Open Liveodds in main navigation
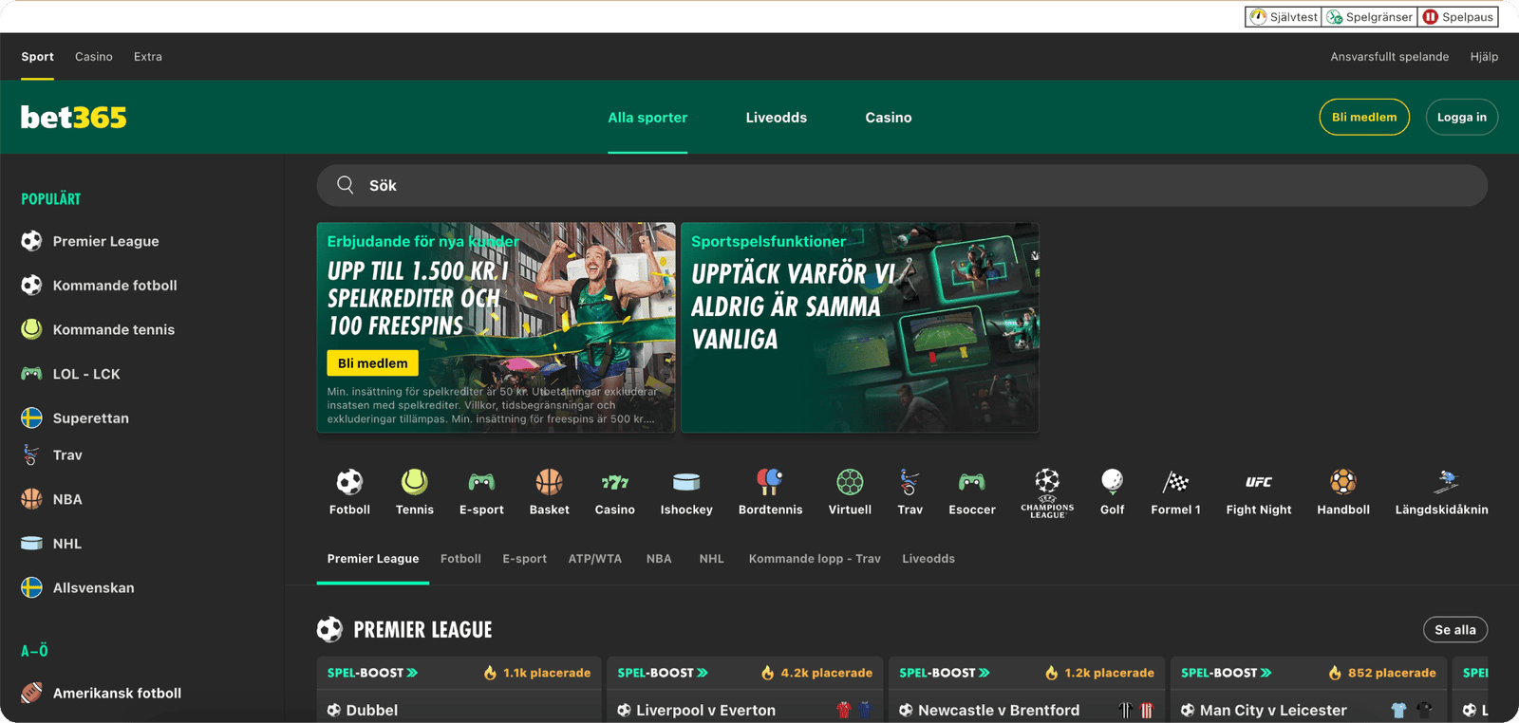Viewport: 1519px width, 723px height. (777, 118)
